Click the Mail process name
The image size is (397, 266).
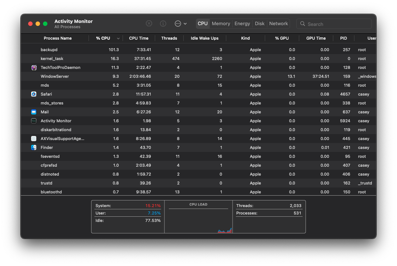pyautogui.click(x=44, y=112)
